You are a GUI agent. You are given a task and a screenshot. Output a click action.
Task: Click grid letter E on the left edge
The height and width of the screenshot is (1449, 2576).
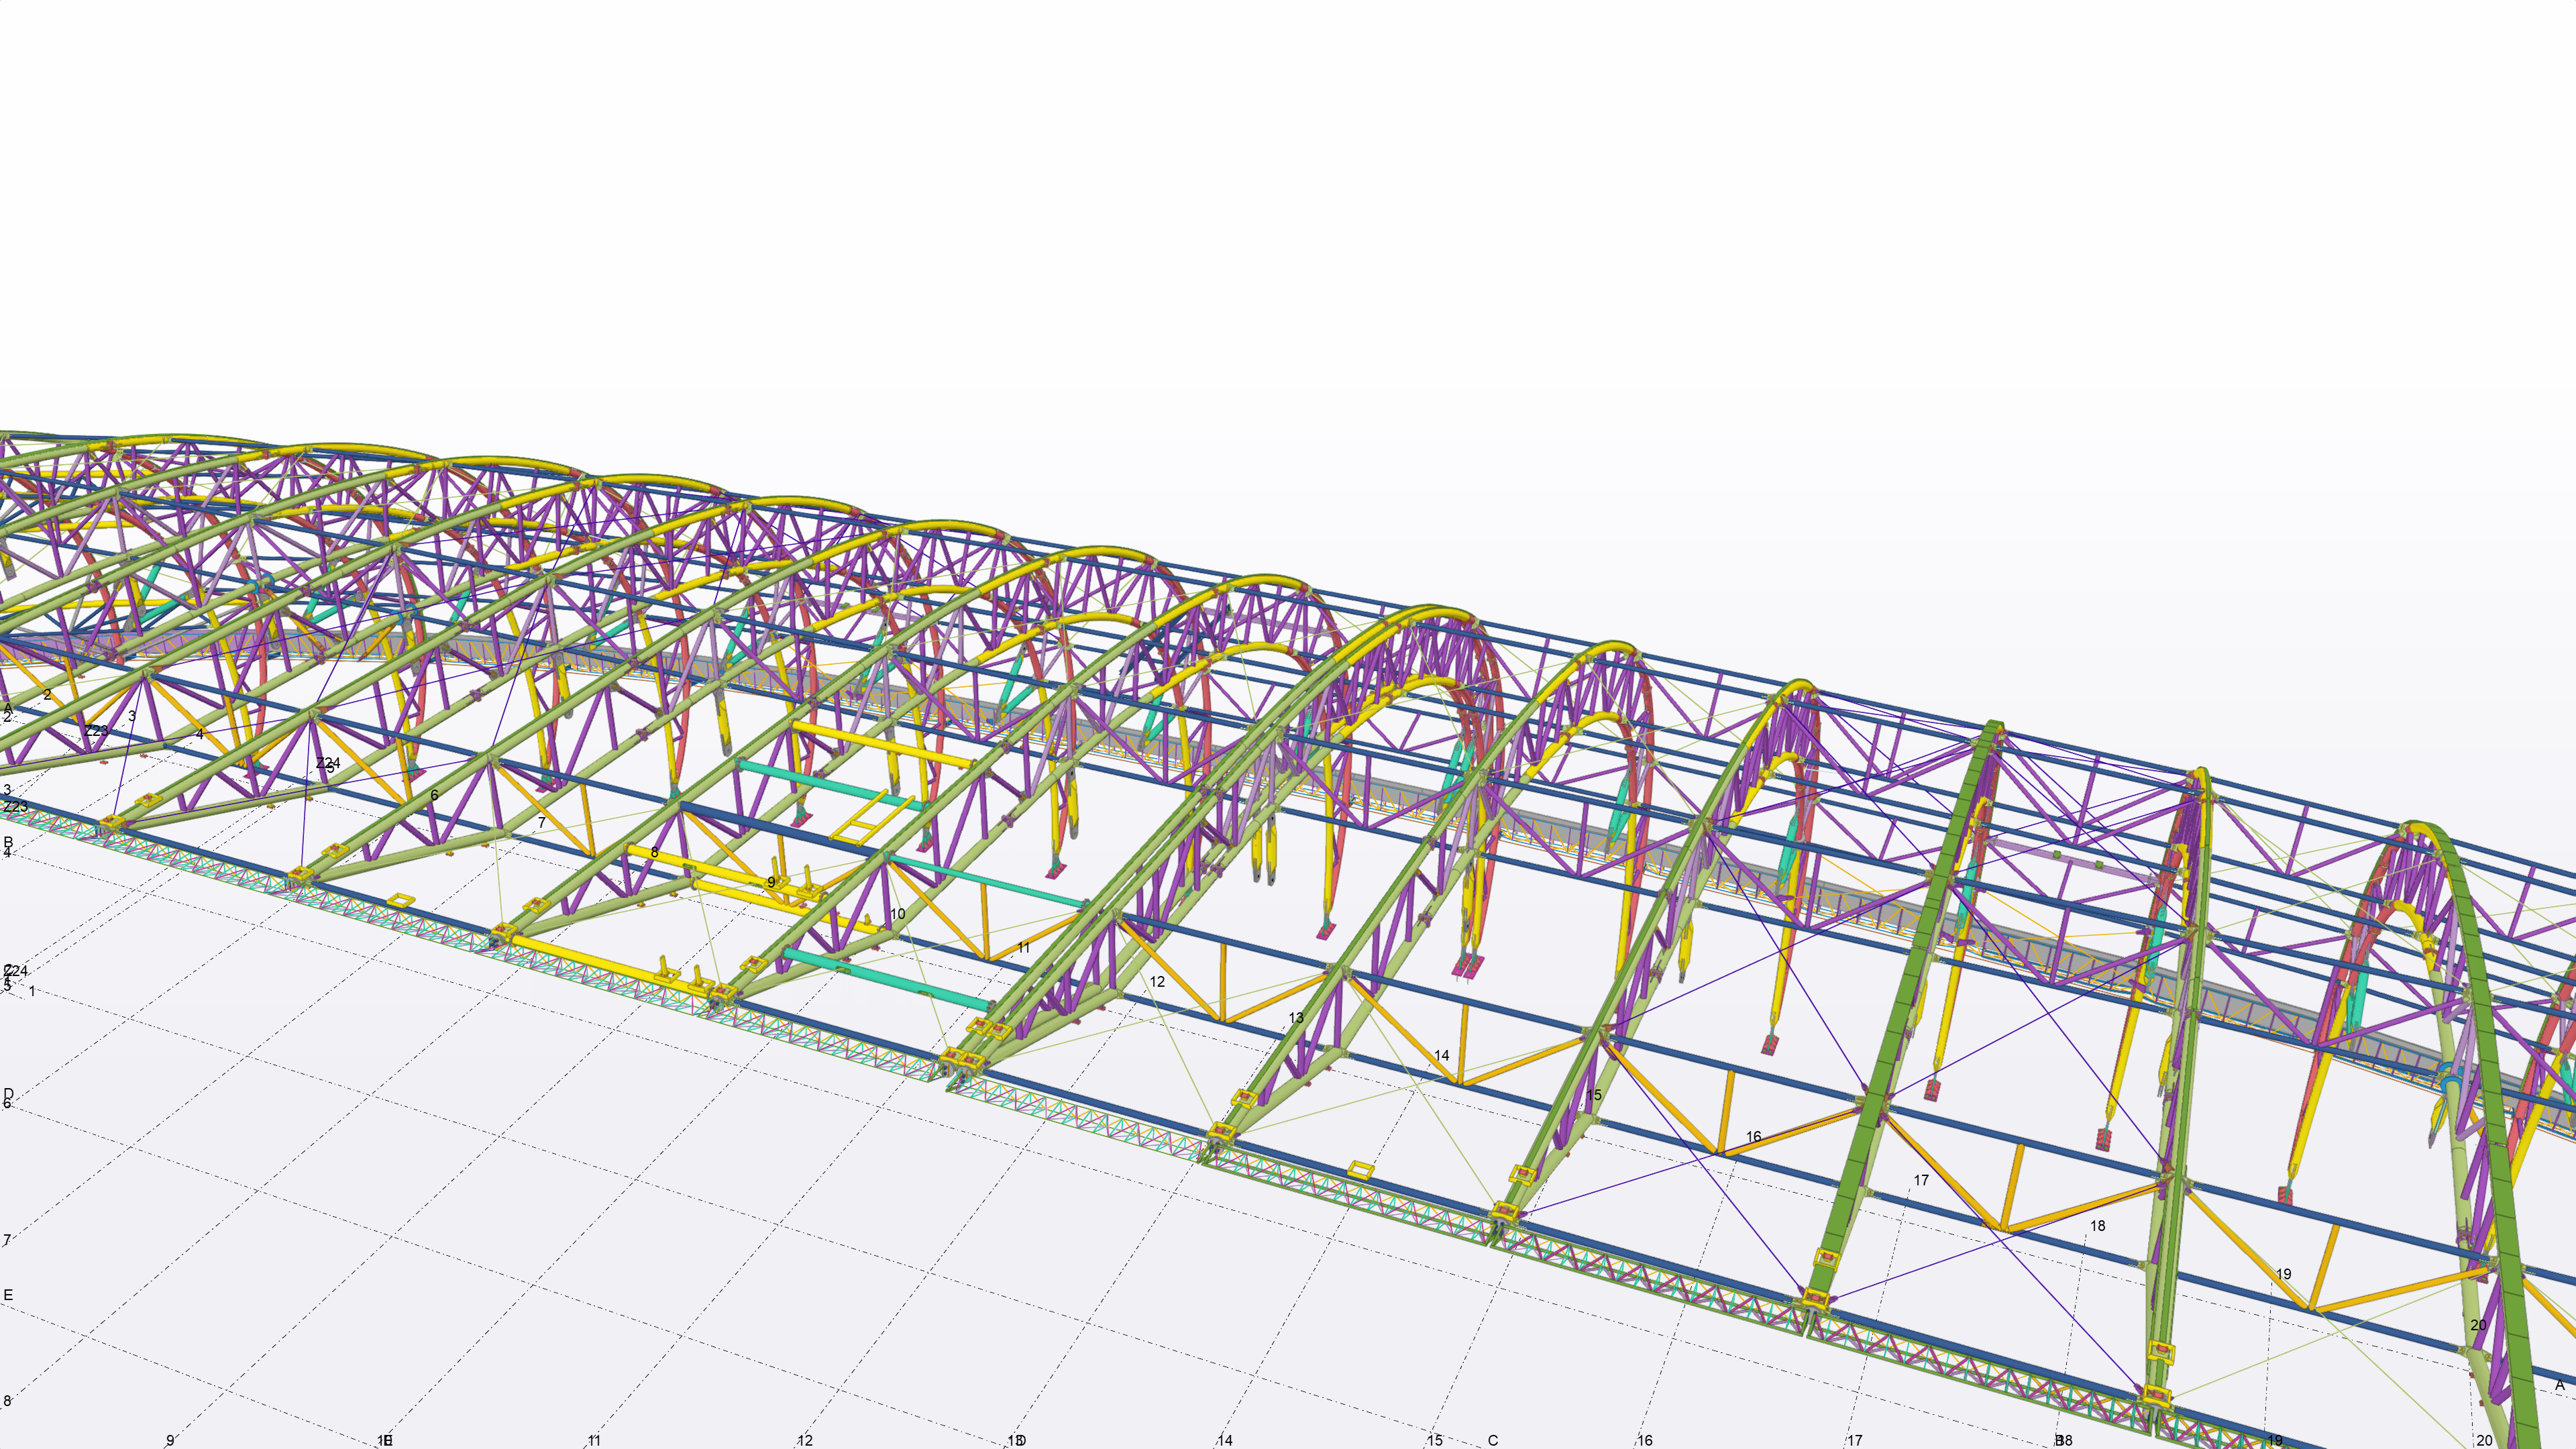[x=8, y=1295]
